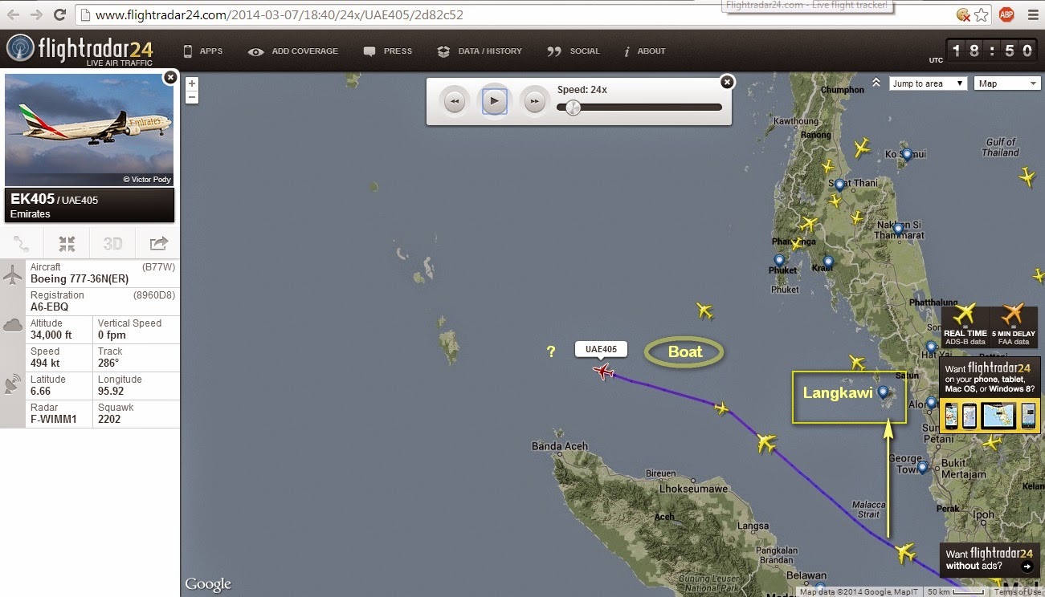Click the share flight icon
1045x597 pixels.
(x=158, y=243)
